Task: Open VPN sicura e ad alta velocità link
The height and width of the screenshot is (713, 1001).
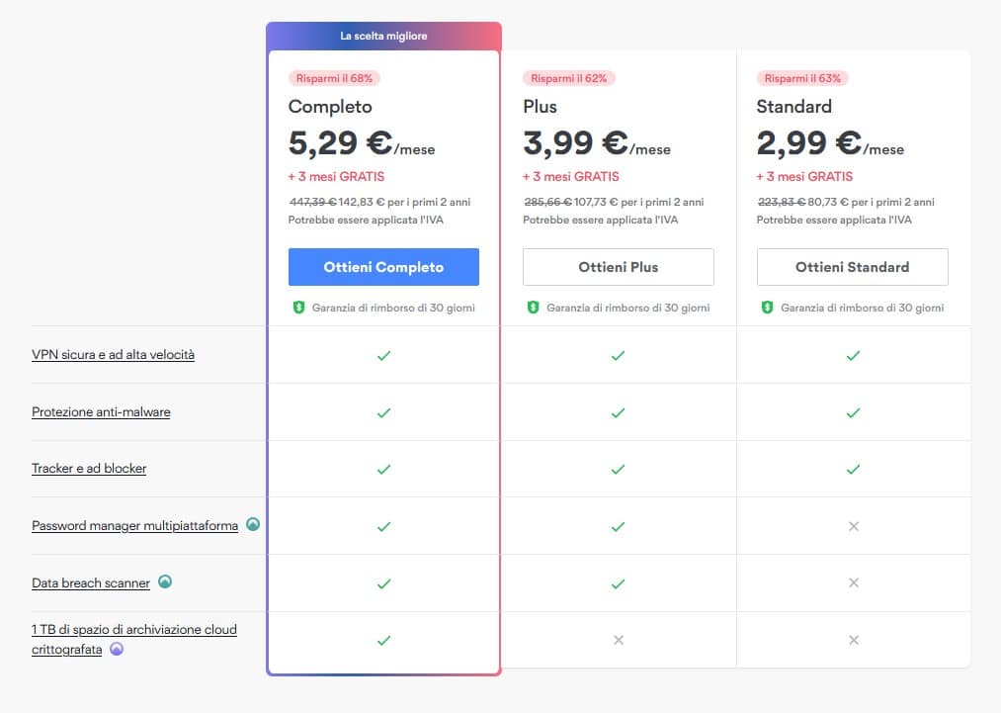Action: (113, 355)
